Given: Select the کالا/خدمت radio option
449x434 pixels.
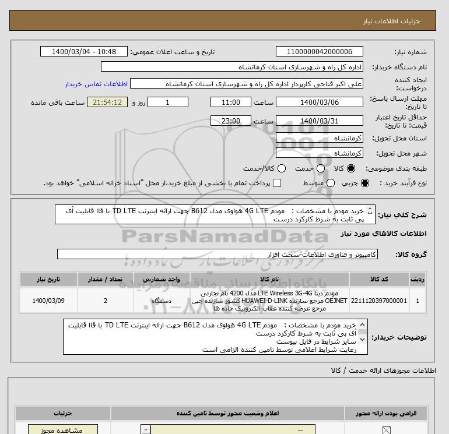Looking at the screenshot, I should (x=282, y=168).
